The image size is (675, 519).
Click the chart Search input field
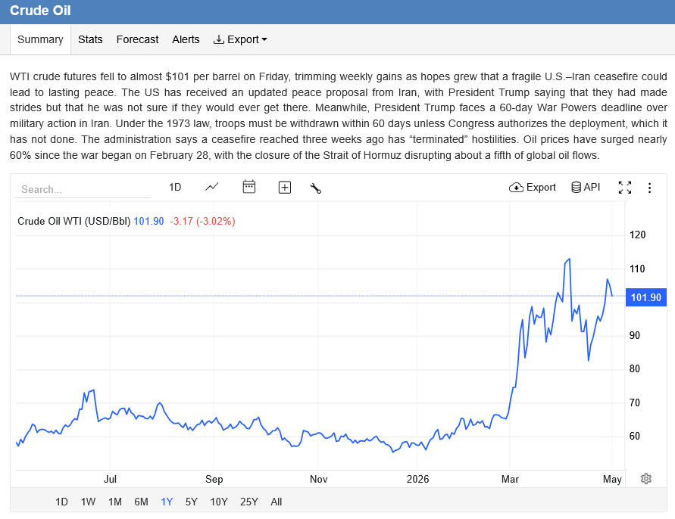[83, 189]
